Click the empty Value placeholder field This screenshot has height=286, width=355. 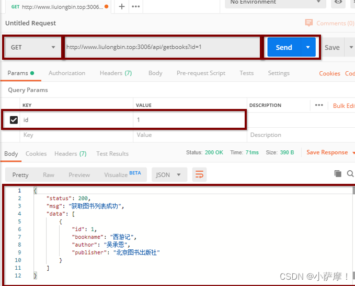click(x=190, y=135)
